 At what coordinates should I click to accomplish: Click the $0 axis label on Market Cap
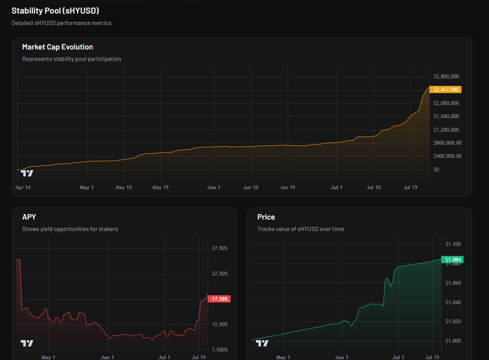tap(436, 169)
